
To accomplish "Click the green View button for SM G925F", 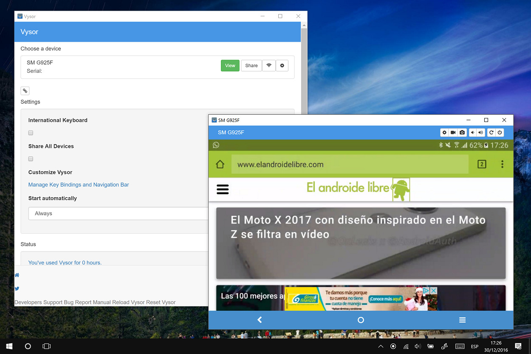I will (x=230, y=65).
